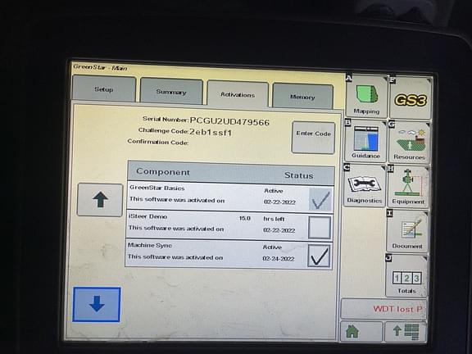Open Diagnostics wrench icon
472x354 pixels.
coord(365,185)
